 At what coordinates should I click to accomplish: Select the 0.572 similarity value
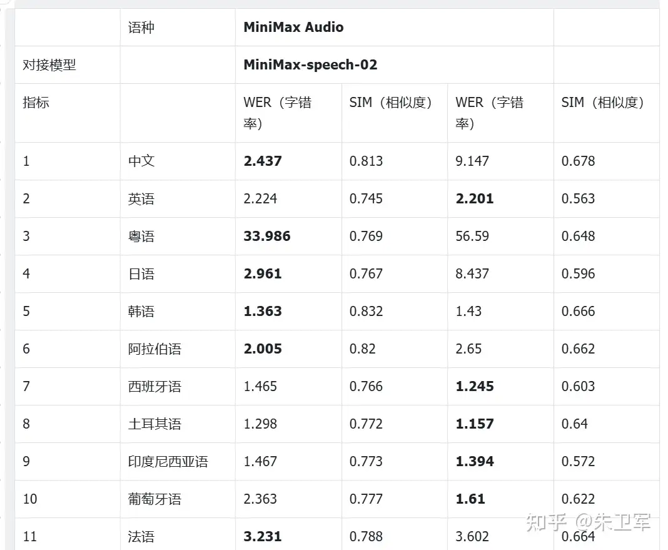pyautogui.click(x=578, y=461)
